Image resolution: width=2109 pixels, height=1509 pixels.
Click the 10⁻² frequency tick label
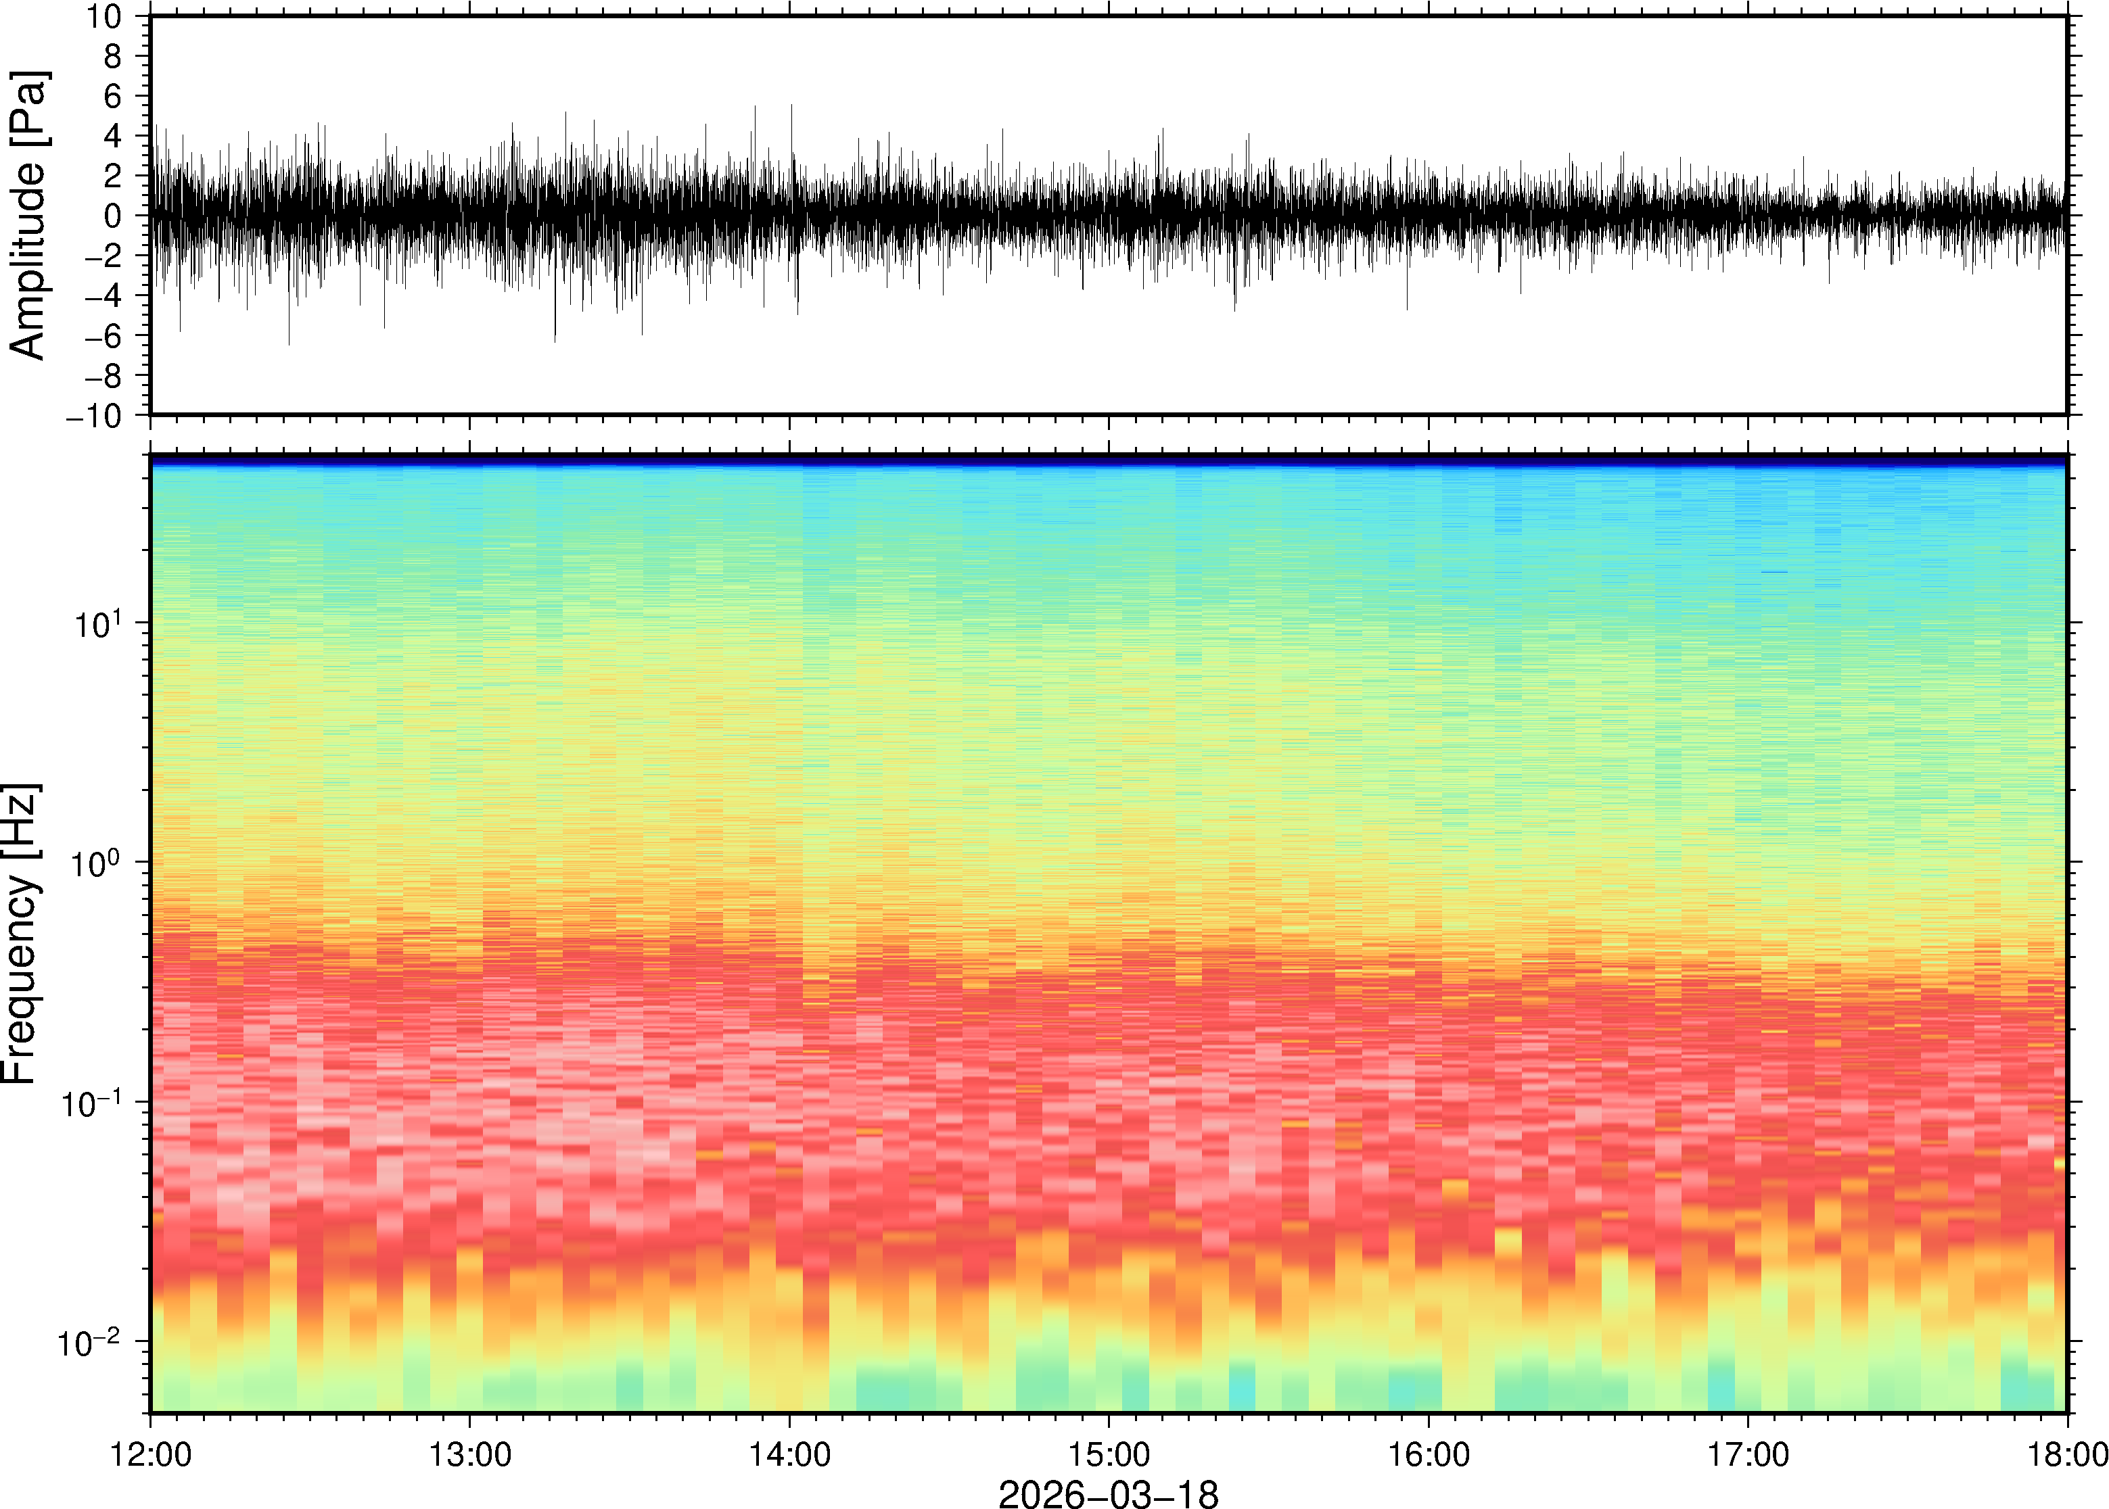point(89,1343)
